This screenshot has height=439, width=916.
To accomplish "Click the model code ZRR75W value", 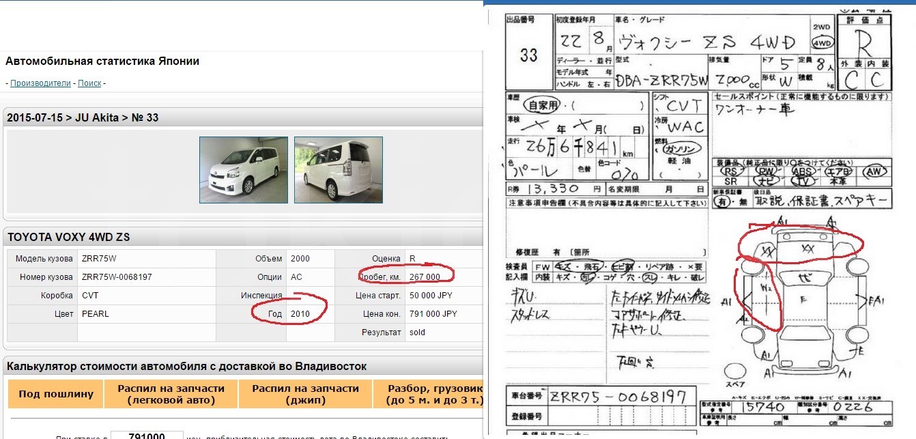I will coord(99,259).
